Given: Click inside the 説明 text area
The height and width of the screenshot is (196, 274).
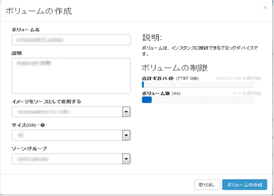Looking at the screenshot, I should [x=71, y=76].
